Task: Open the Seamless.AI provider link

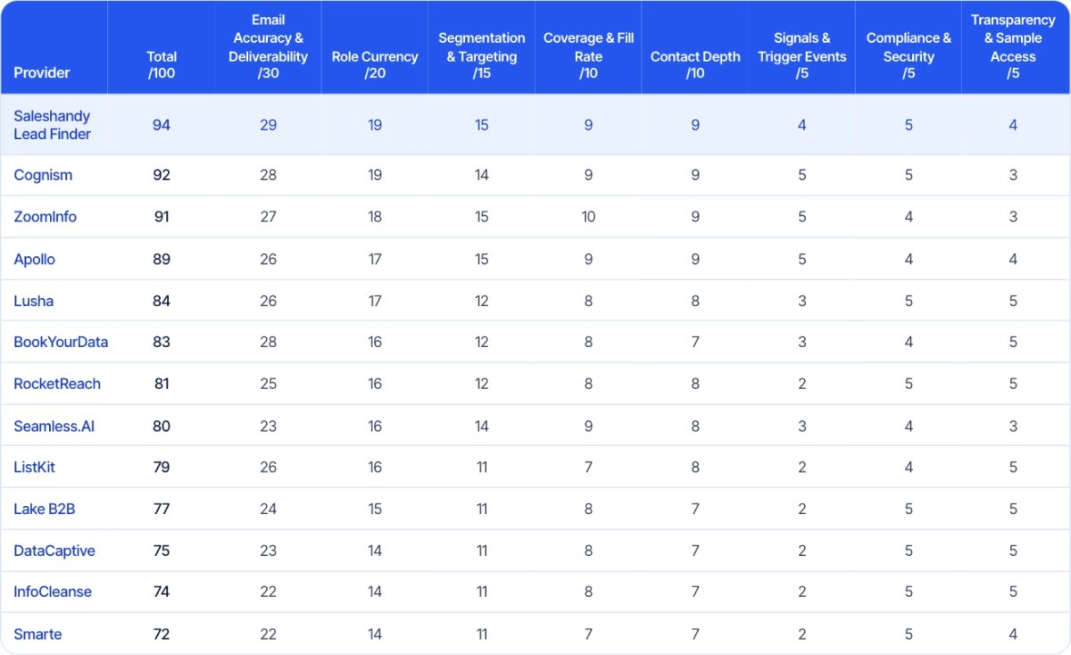Action: click(x=54, y=426)
